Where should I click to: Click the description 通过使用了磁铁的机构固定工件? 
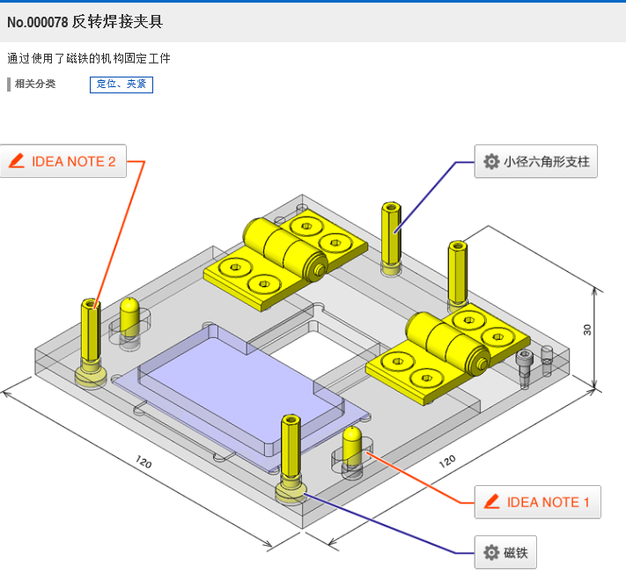click(x=89, y=59)
